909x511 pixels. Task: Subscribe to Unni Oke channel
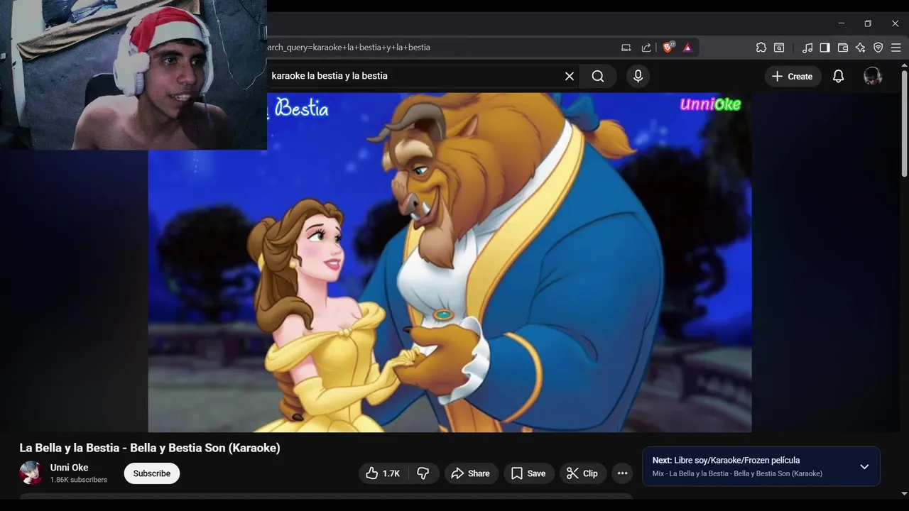(152, 473)
